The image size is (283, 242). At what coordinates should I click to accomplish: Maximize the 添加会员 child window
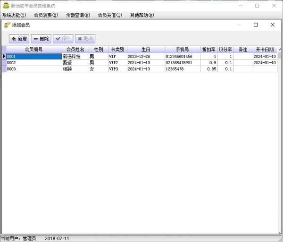click(x=256, y=25)
